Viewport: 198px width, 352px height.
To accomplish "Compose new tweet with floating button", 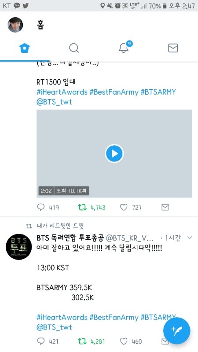I will [x=177, y=331].
